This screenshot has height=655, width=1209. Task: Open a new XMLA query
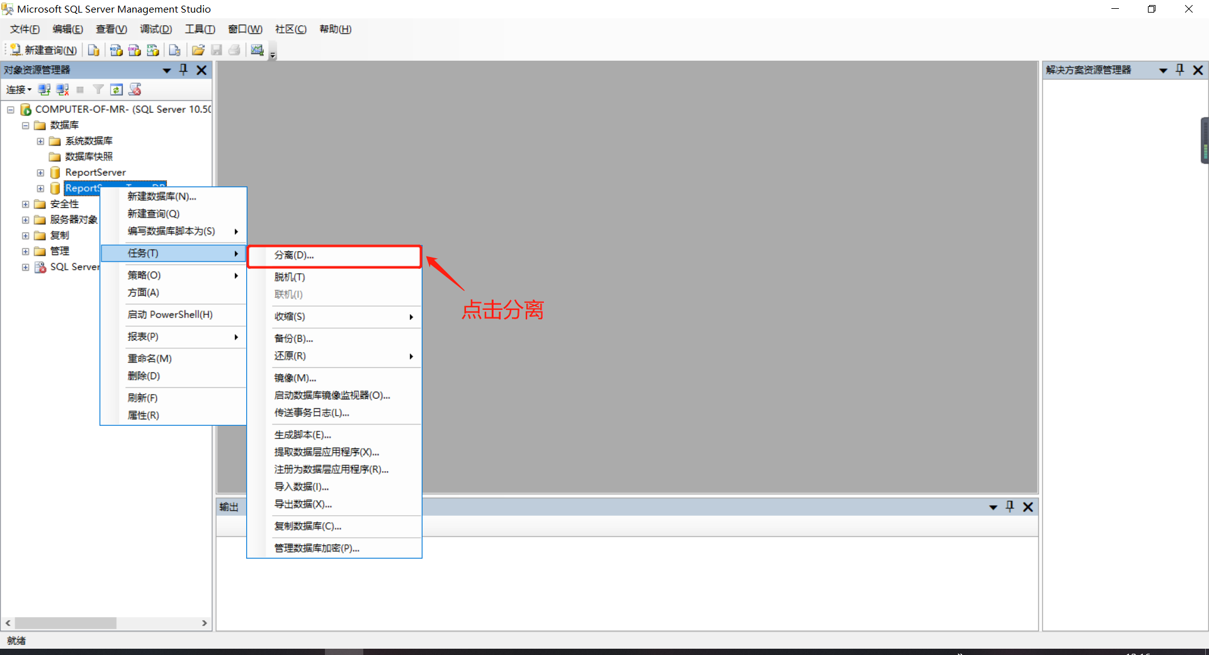(x=152, y=50)
